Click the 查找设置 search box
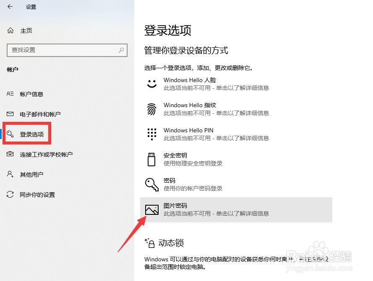The image size is (373, 281). point(67,50)
